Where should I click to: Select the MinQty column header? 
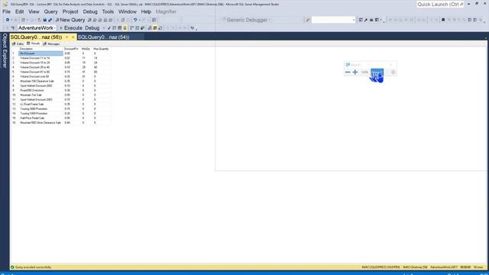tap(86, 49)
